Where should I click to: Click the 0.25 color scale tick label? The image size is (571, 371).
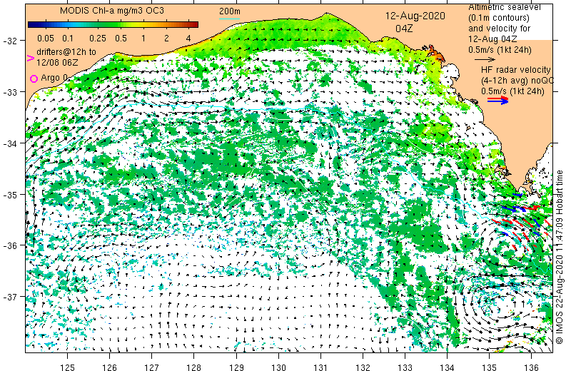[x=98, y=39]
